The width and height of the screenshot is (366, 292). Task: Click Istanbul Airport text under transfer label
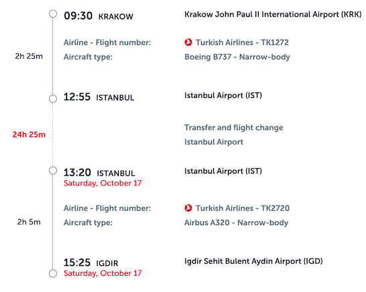coord(214,142)
